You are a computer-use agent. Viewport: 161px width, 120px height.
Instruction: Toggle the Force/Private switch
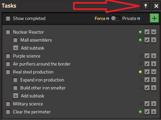tap(116, 19)
